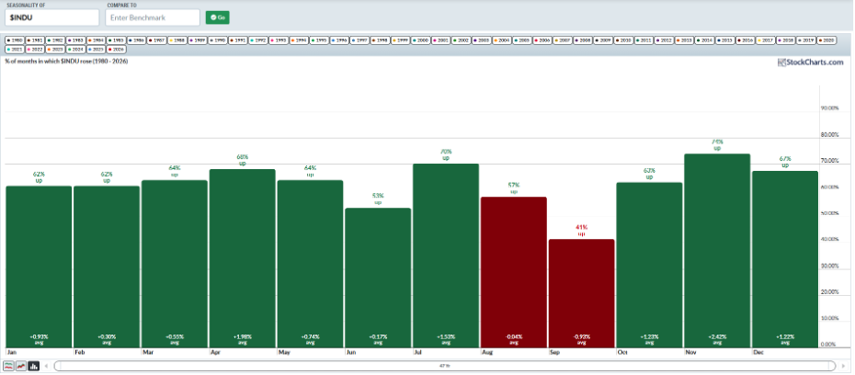The height and width of the screenshot is (375, 855).
Task: Toggle the 2004 year legend chip
Action: [x=502, y=40]
